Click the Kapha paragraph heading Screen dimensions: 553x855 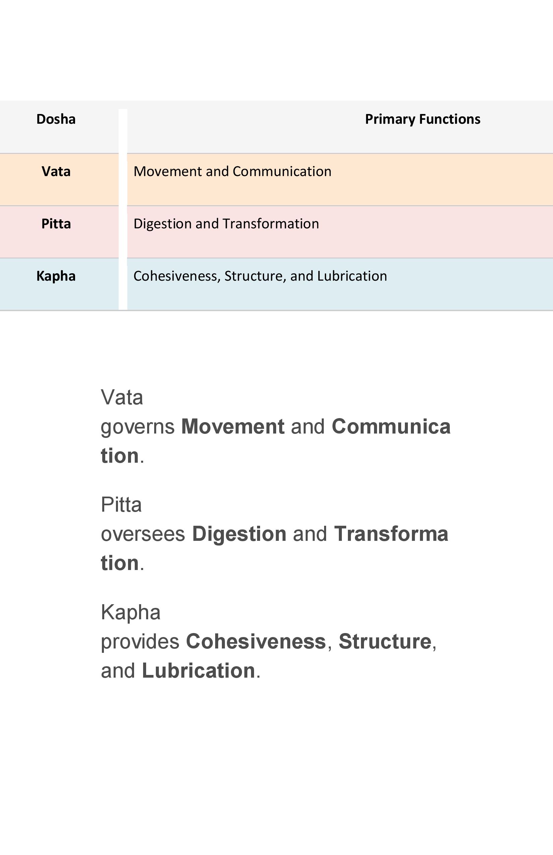(131, 613)
